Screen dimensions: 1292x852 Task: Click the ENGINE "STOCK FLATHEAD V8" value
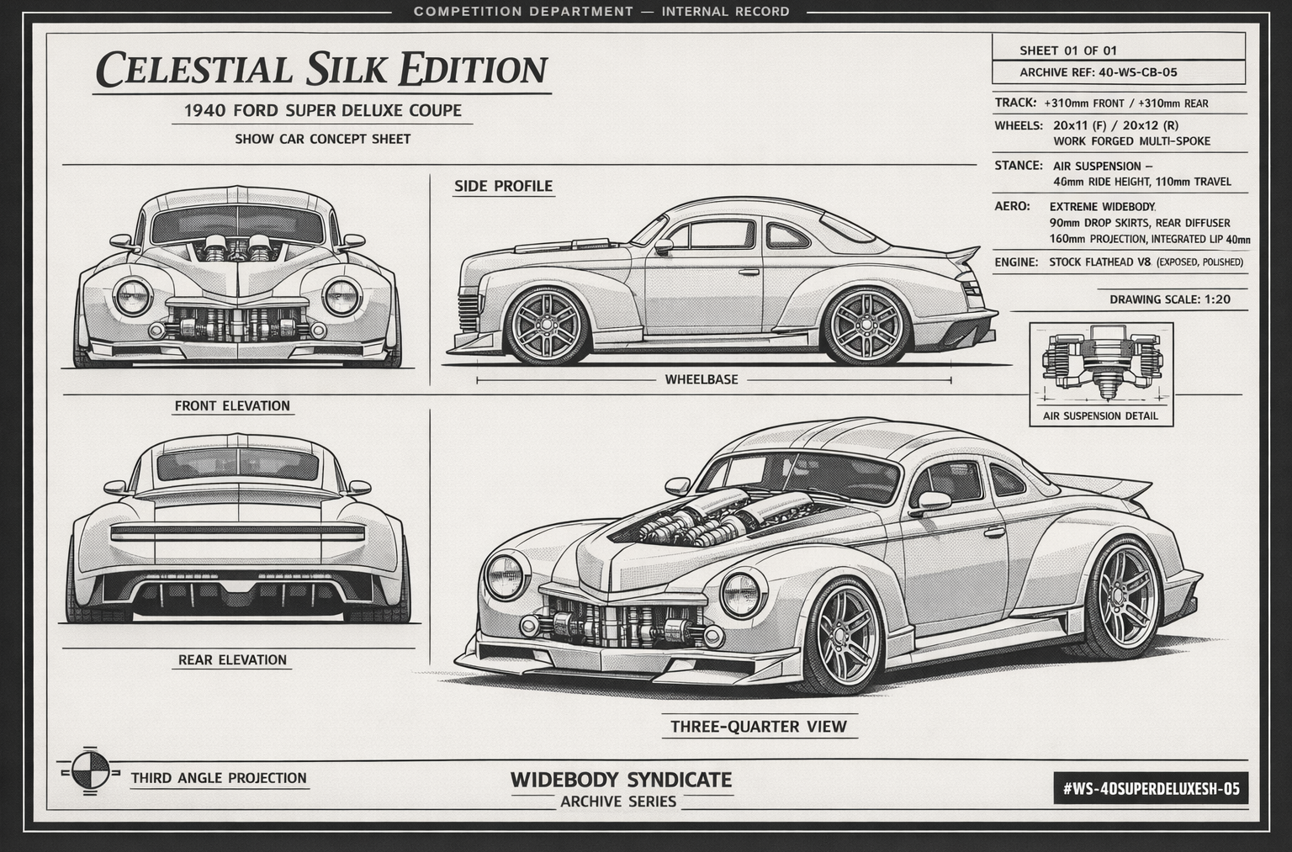click(x=1099, y=262)
